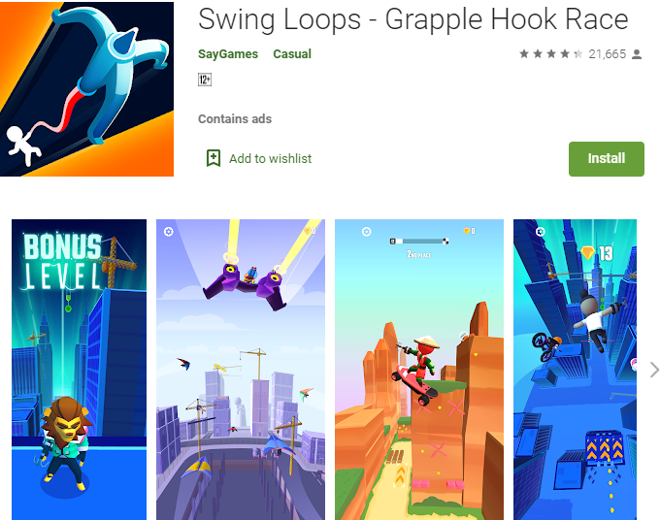Screen dimensions: 660x520
Task: Click the gear icon in blue city screenshot
Action: point(540,232)
